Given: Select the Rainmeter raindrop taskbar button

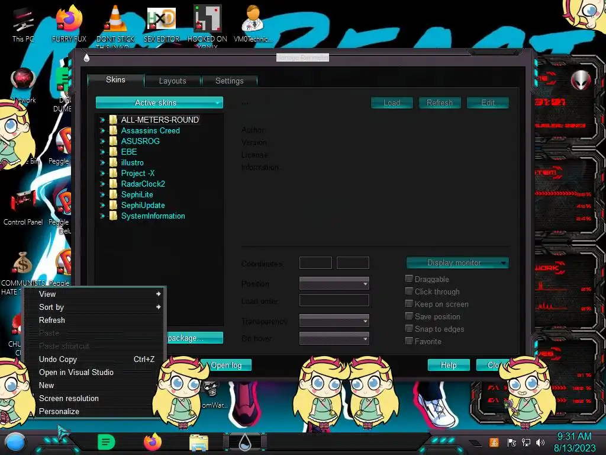Looking at the screenshot, I should (245, 442).
